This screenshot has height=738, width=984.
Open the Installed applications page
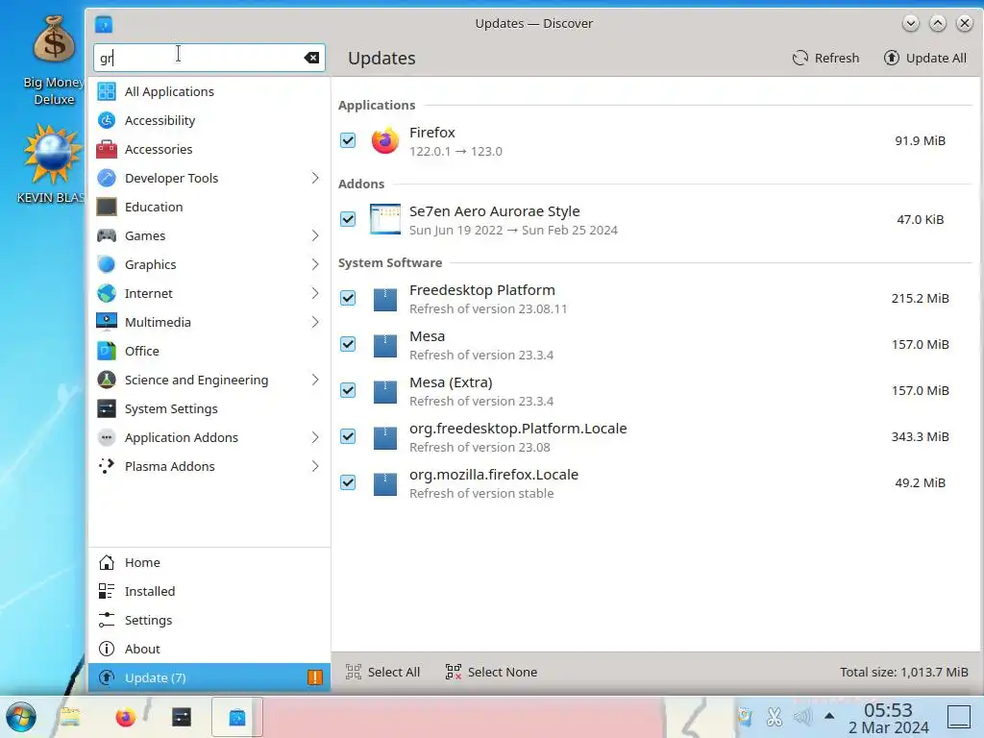[x=209, y=591]
